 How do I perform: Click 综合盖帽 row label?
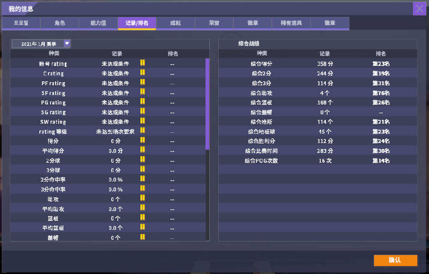tap(262, 112)
